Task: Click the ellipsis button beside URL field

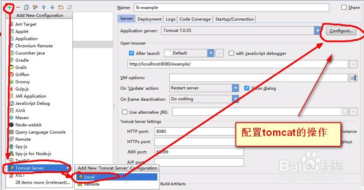Action: point(353,64)
